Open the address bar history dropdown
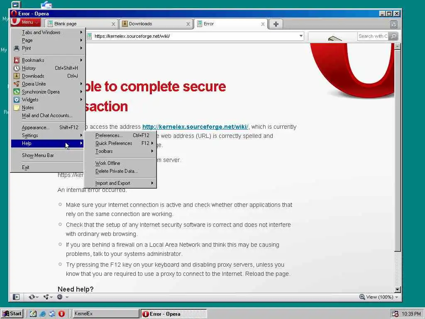The height and width of the screenshot is (319, 425). pos(301,36)
